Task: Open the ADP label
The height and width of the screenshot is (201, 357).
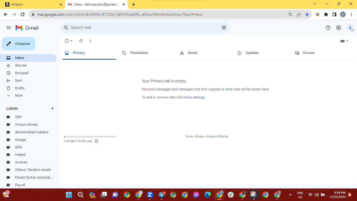Action: tap(28, 117)
